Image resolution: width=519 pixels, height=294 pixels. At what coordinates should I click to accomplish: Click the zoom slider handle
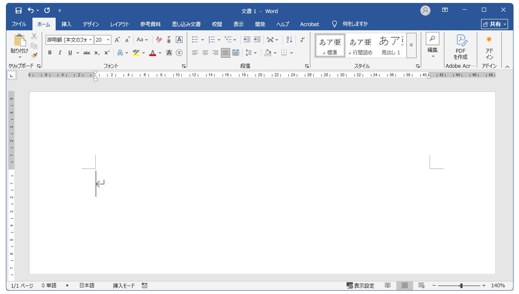pyautogui.click(x=461, y=286)
